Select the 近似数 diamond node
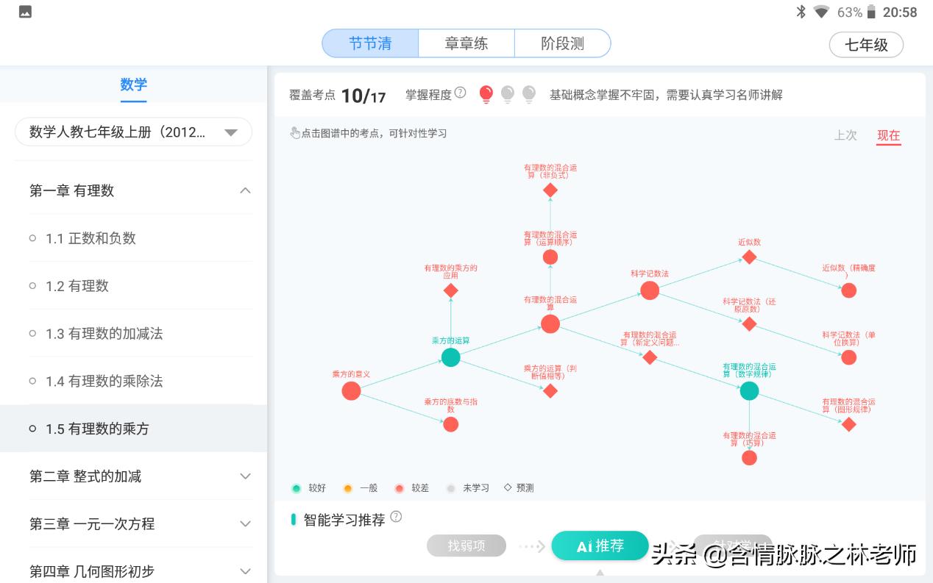Image resolution: width=933 pixels, height=583 pixels. coord(749,257)
